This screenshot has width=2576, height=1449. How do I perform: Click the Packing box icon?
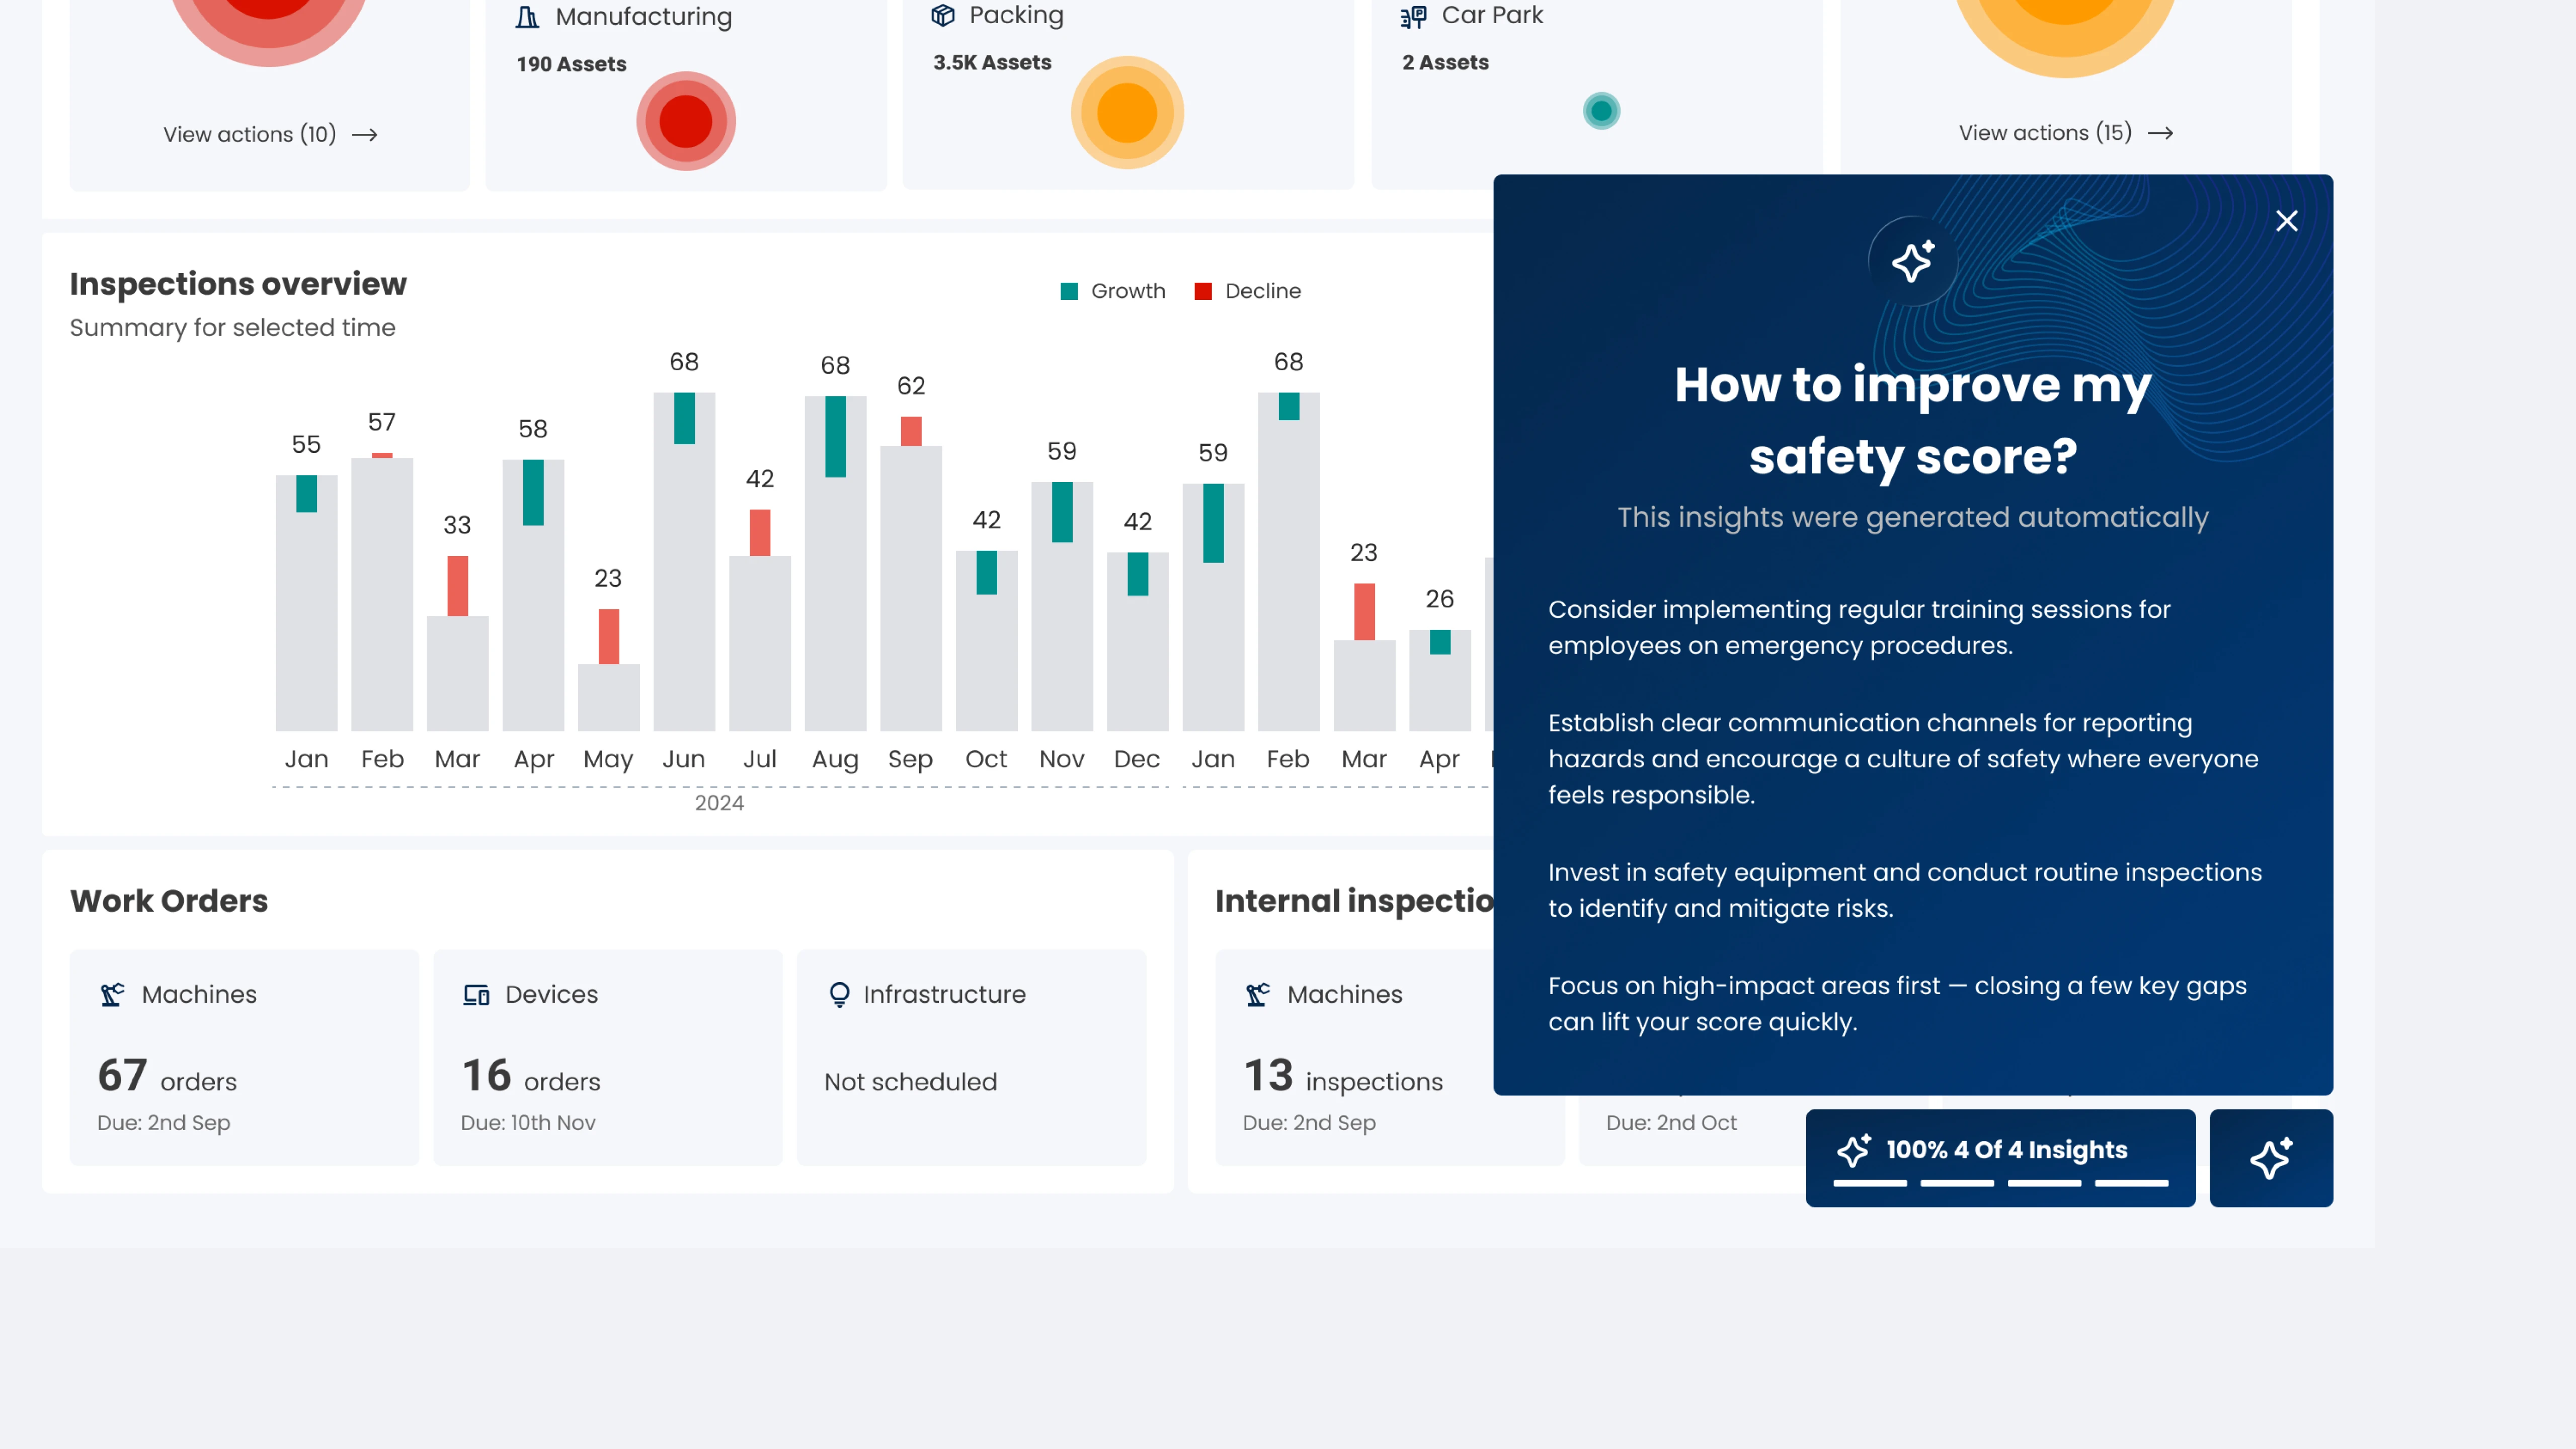(x=943, y=15)
